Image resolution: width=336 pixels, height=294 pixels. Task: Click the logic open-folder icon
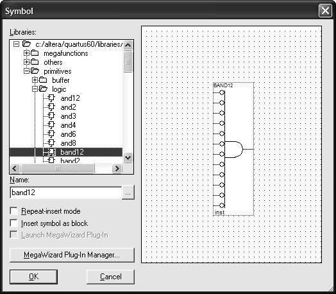[x=44, y=89]
